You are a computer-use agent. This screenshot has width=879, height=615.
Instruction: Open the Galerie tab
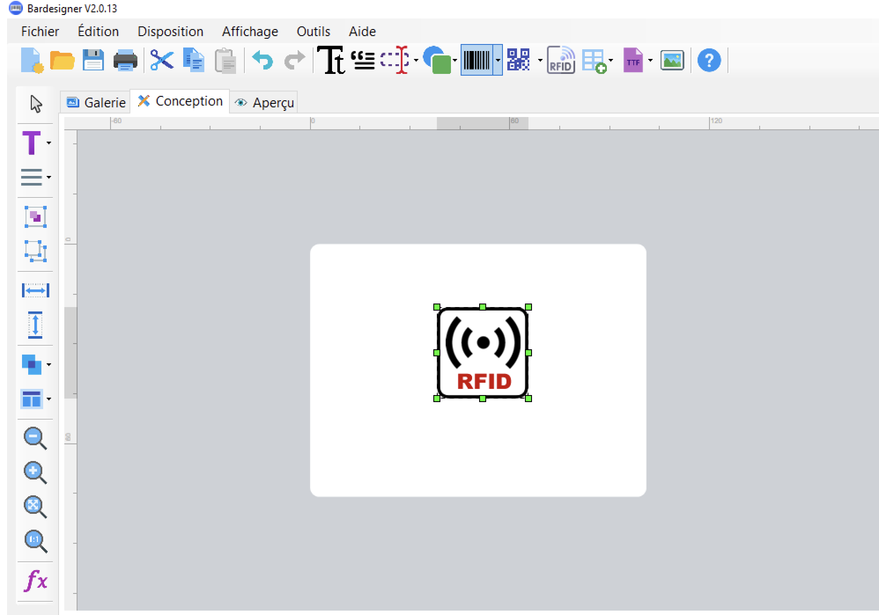point(95,102)
